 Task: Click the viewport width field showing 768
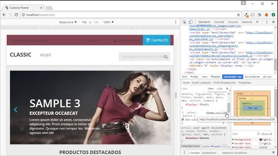tap(84, 22)
